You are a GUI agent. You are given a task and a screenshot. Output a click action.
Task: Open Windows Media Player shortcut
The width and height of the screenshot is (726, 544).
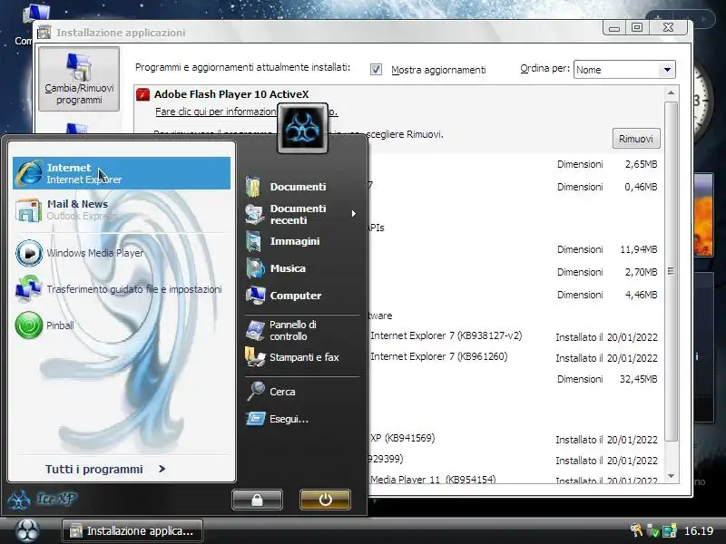tap(122, 253)
